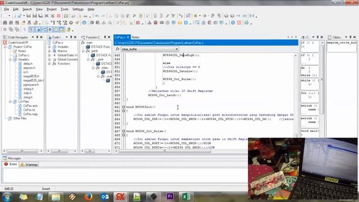This screenshot has height=202, width=359.
Task: Click the red CodeVisionAVR logo toolbar icon
Action: point(240,22)
